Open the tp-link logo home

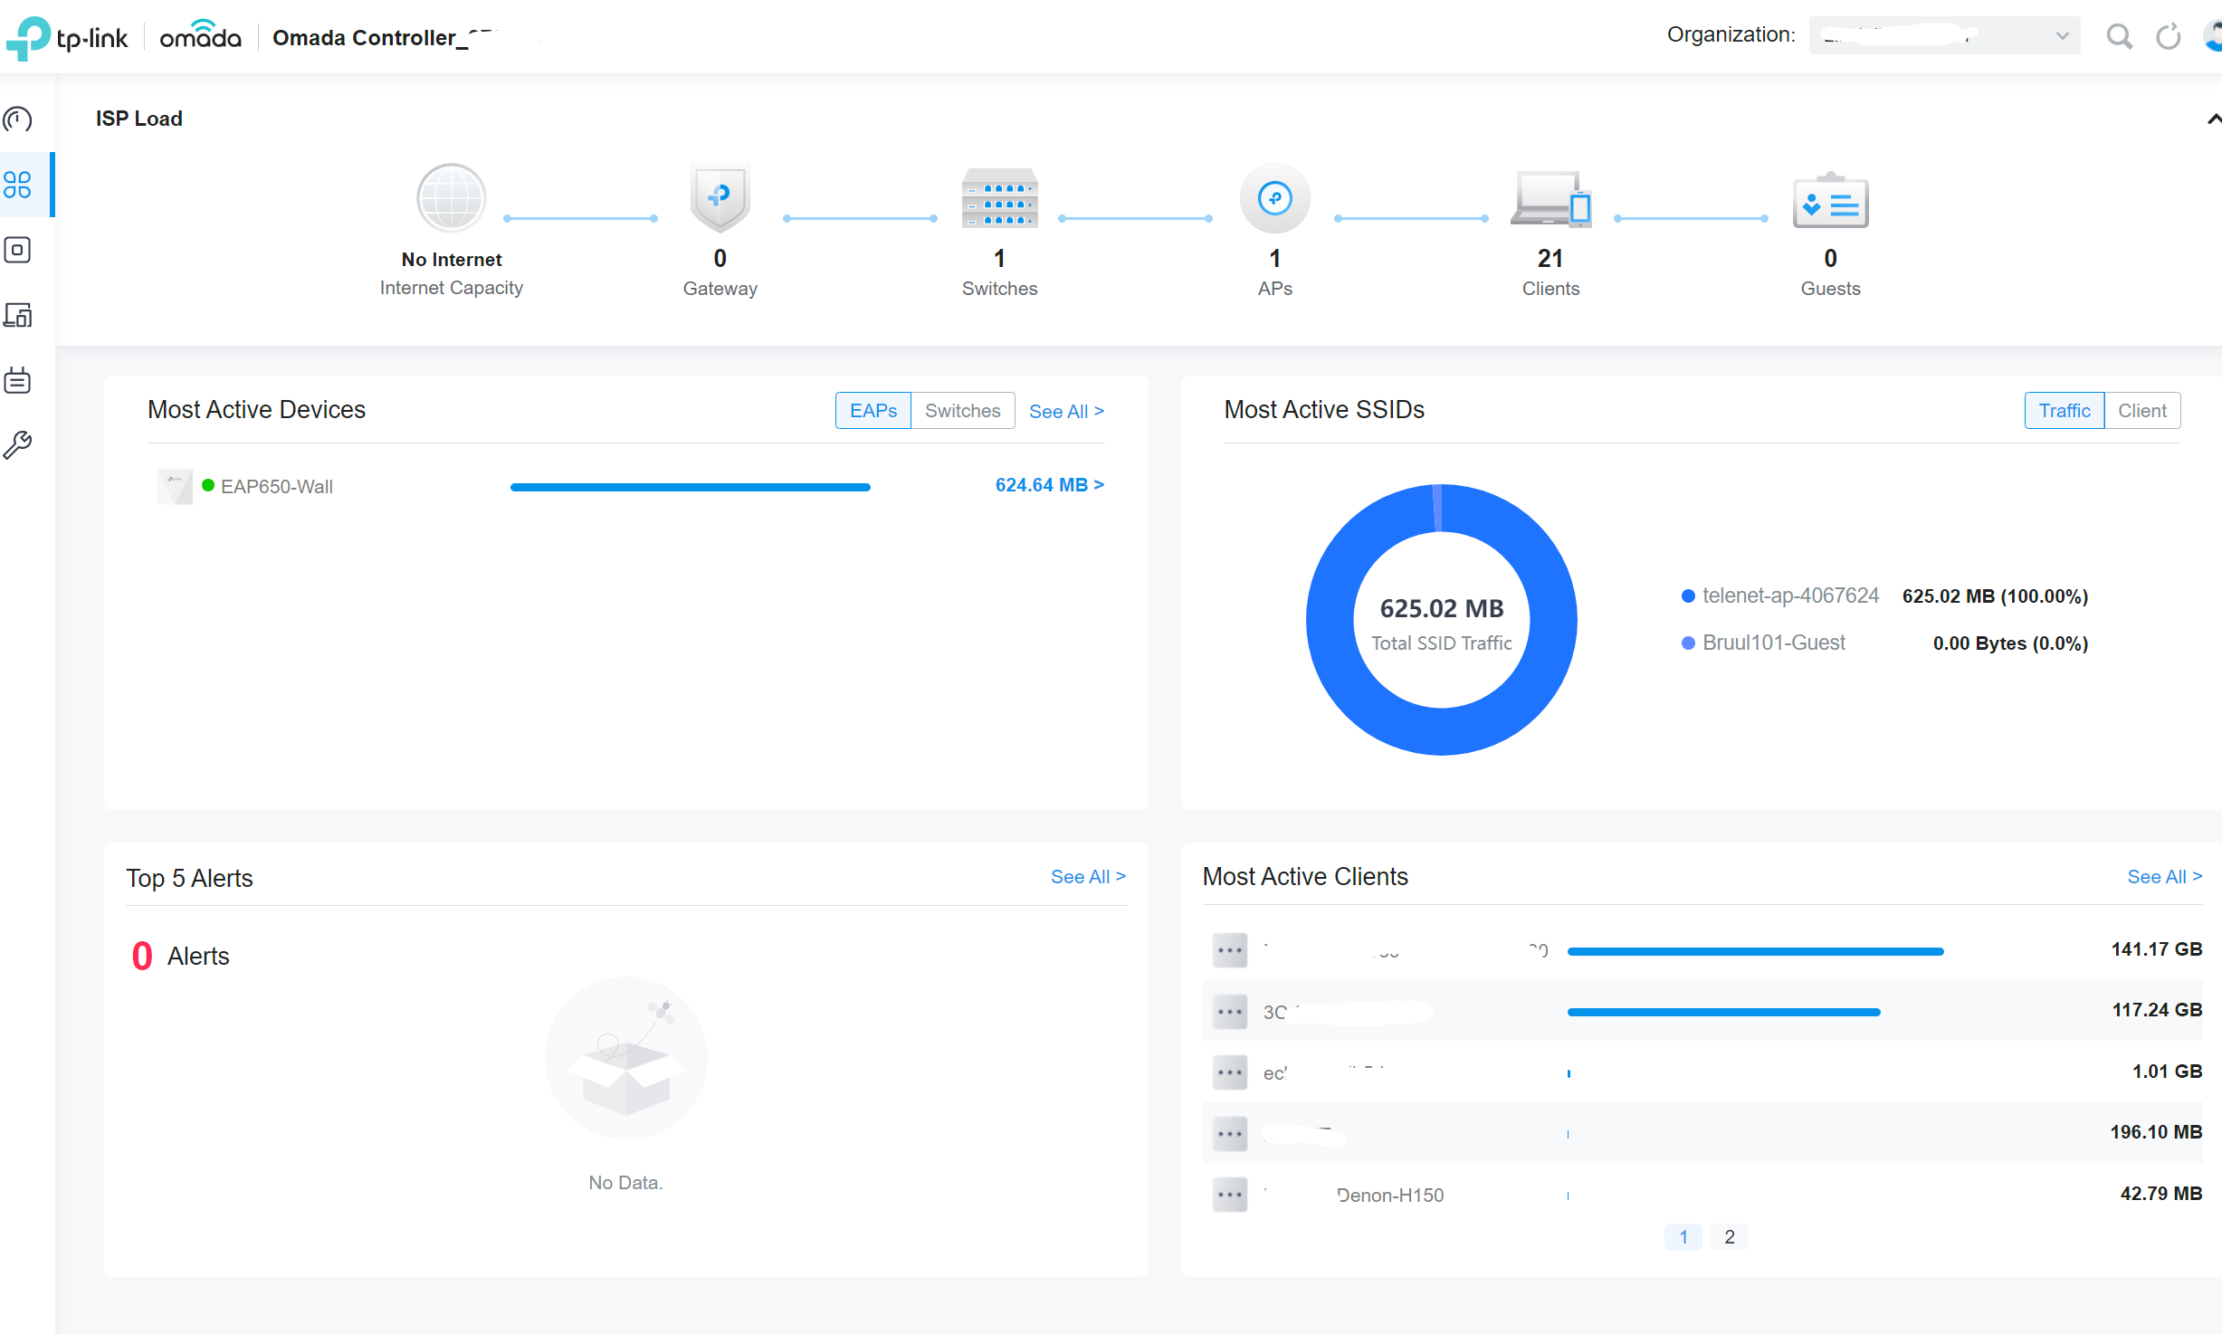(67, 37)
